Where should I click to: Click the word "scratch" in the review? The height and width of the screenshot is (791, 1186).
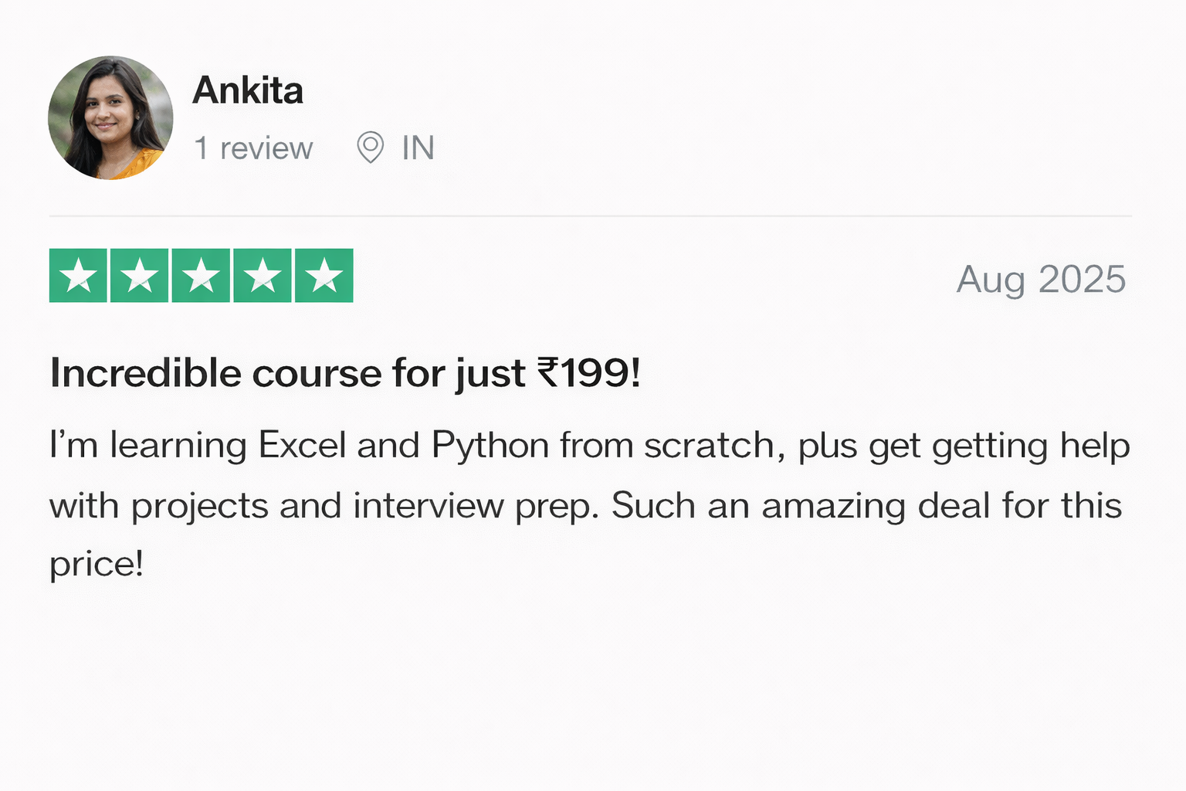(710, 446)
